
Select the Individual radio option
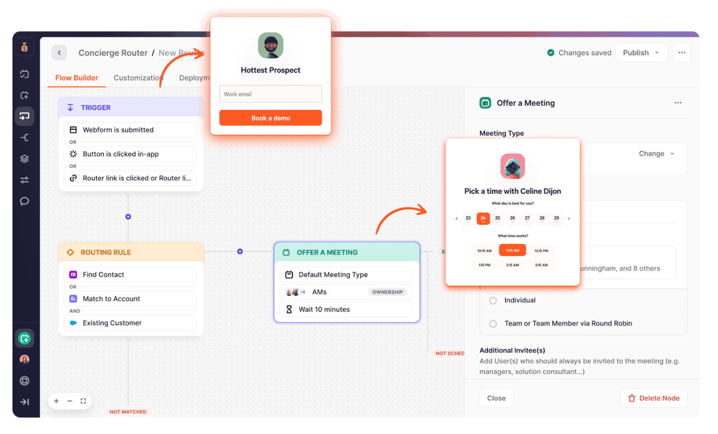click(x=493, y=300)
